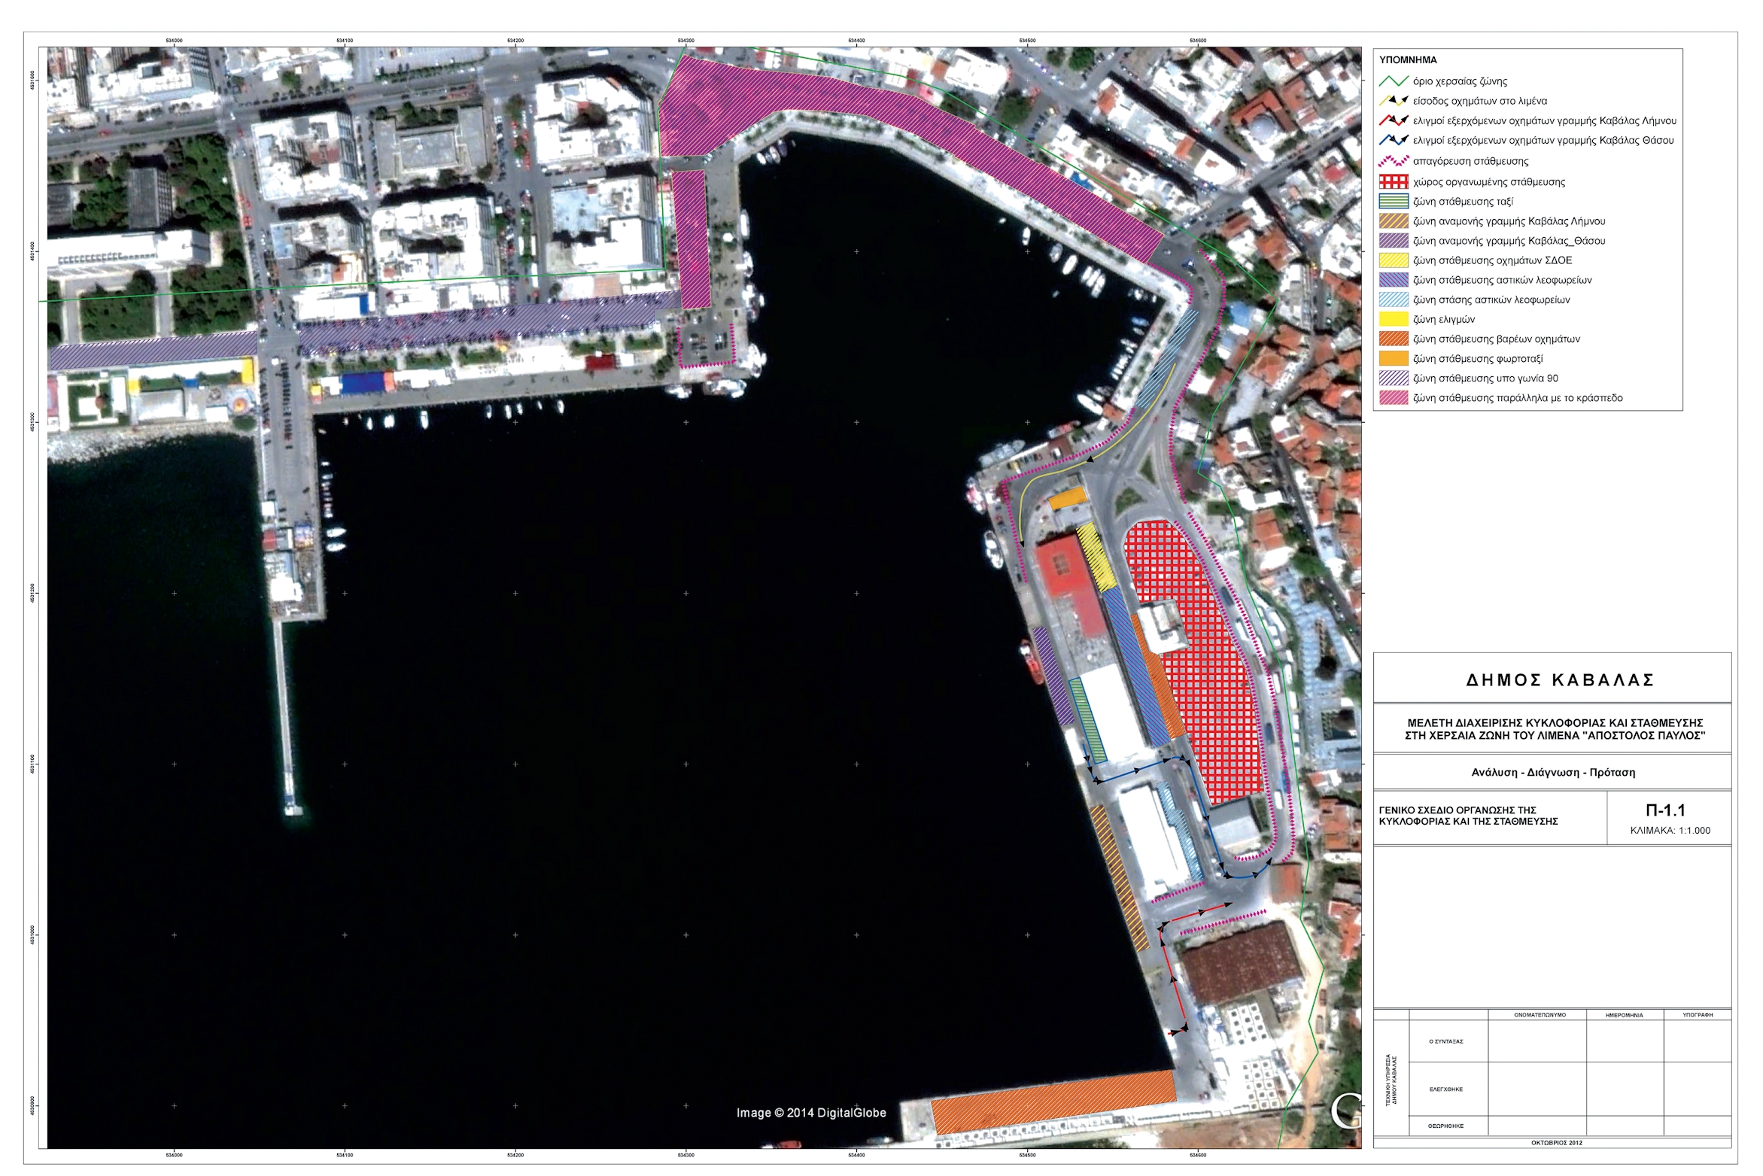
Task: Click the yellow vehicle entrance arrow legend symbol
Action: click(1394, 101)
